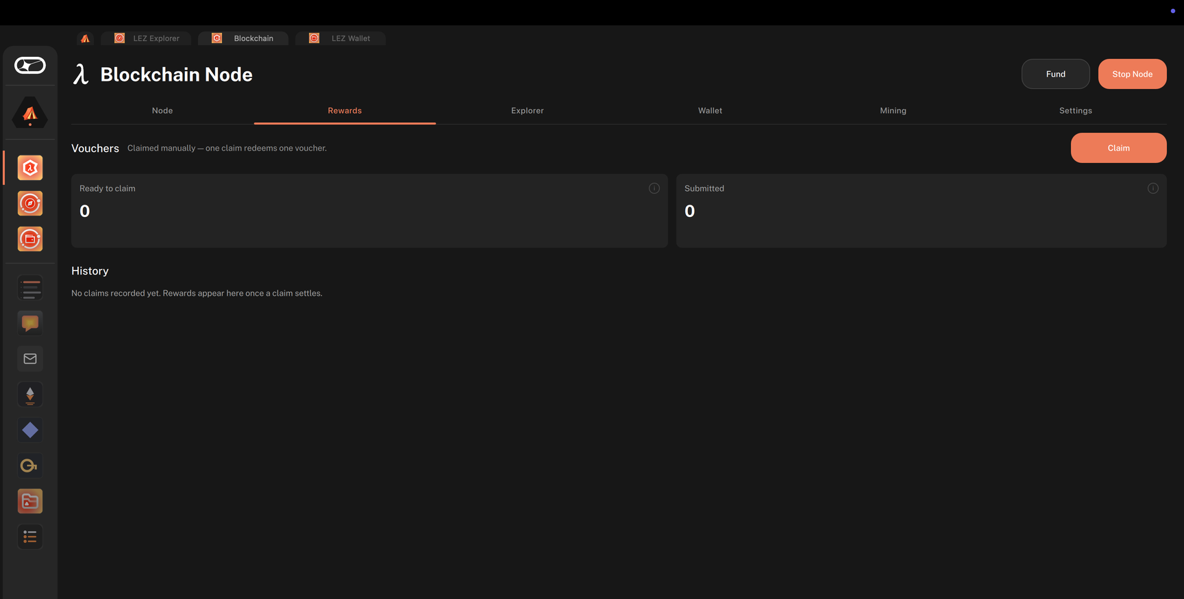Open the Ethereum crystal icon in sidebar

[30, 394]
